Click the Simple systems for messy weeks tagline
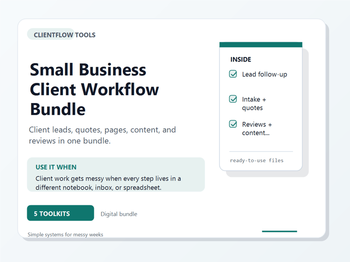 point(65,234)
